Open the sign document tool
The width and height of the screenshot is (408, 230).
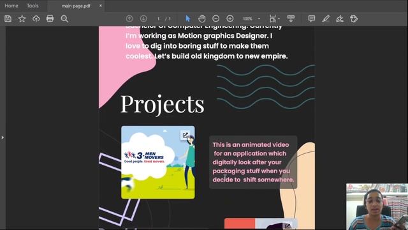pos(340,19)
